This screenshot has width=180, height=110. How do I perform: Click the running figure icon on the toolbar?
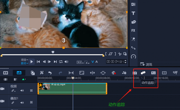click(175, 73)
